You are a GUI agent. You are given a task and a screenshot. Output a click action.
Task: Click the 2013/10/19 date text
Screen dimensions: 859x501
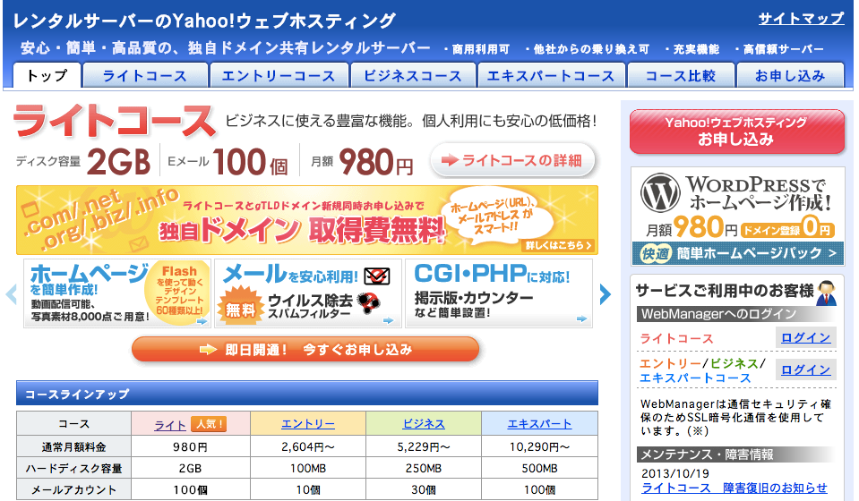click(675, 473)
